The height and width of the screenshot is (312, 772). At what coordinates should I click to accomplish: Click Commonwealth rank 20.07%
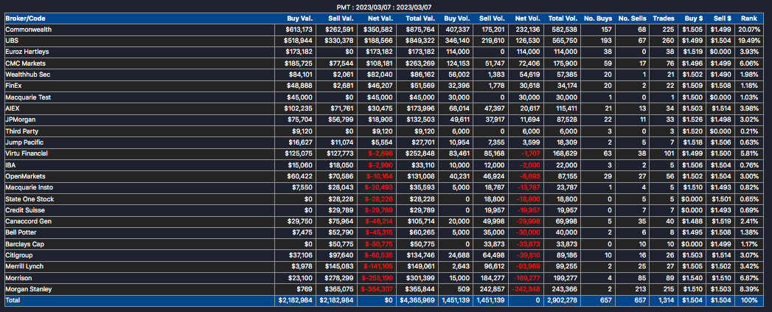(749, 30)
